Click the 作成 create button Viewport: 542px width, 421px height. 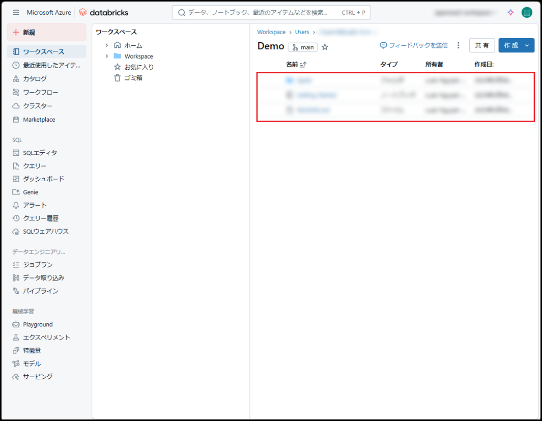[x=511, y=45]
